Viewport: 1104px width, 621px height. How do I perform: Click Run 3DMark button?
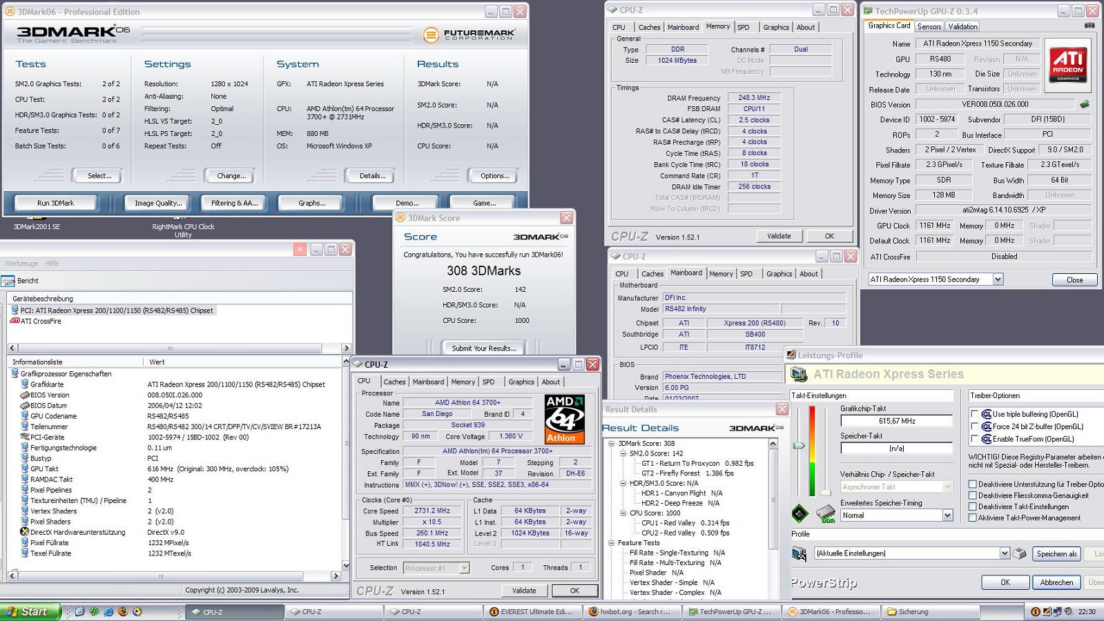click(55, 203)
